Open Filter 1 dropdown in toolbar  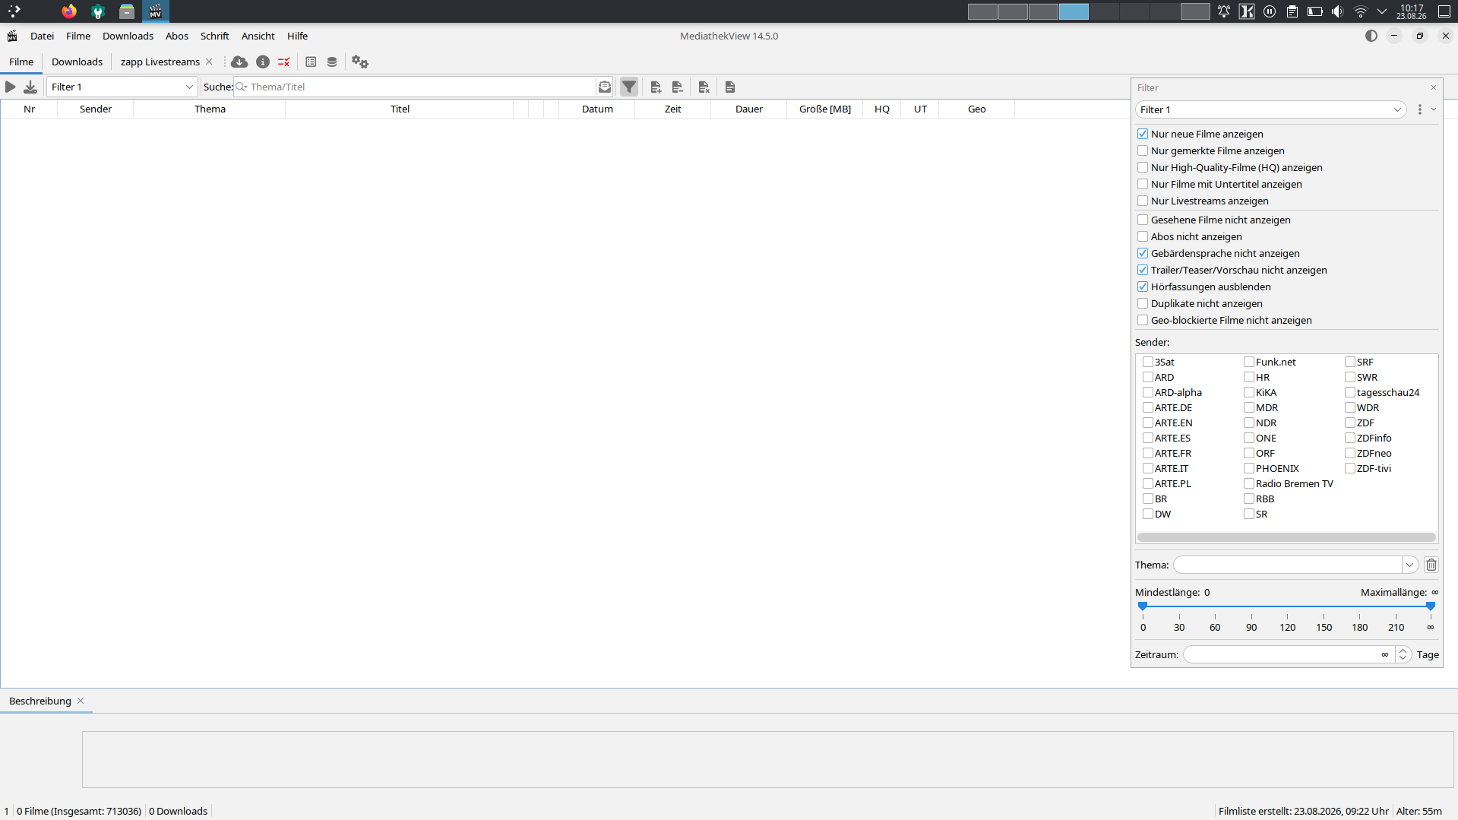tap(122, 87)
